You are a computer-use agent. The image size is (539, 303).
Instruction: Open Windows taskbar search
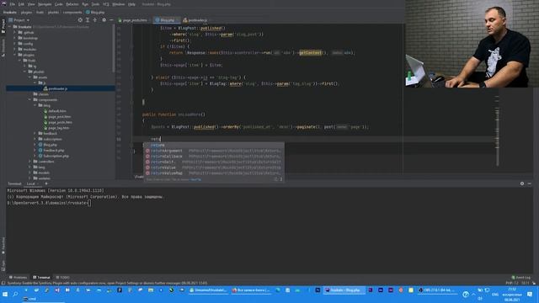click(15, 295)
